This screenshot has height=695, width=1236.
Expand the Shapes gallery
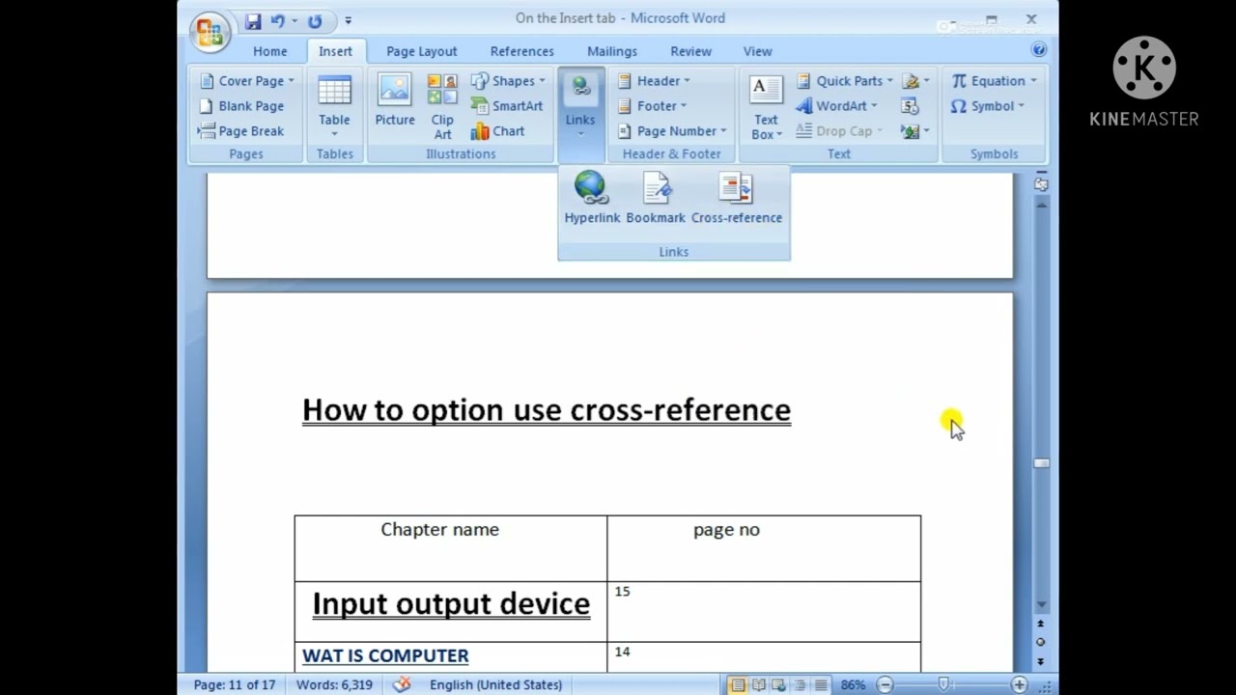pos(509,81)
